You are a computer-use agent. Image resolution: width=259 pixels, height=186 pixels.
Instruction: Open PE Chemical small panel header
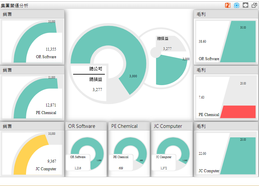pyautogui.click(x=129, y=126)
